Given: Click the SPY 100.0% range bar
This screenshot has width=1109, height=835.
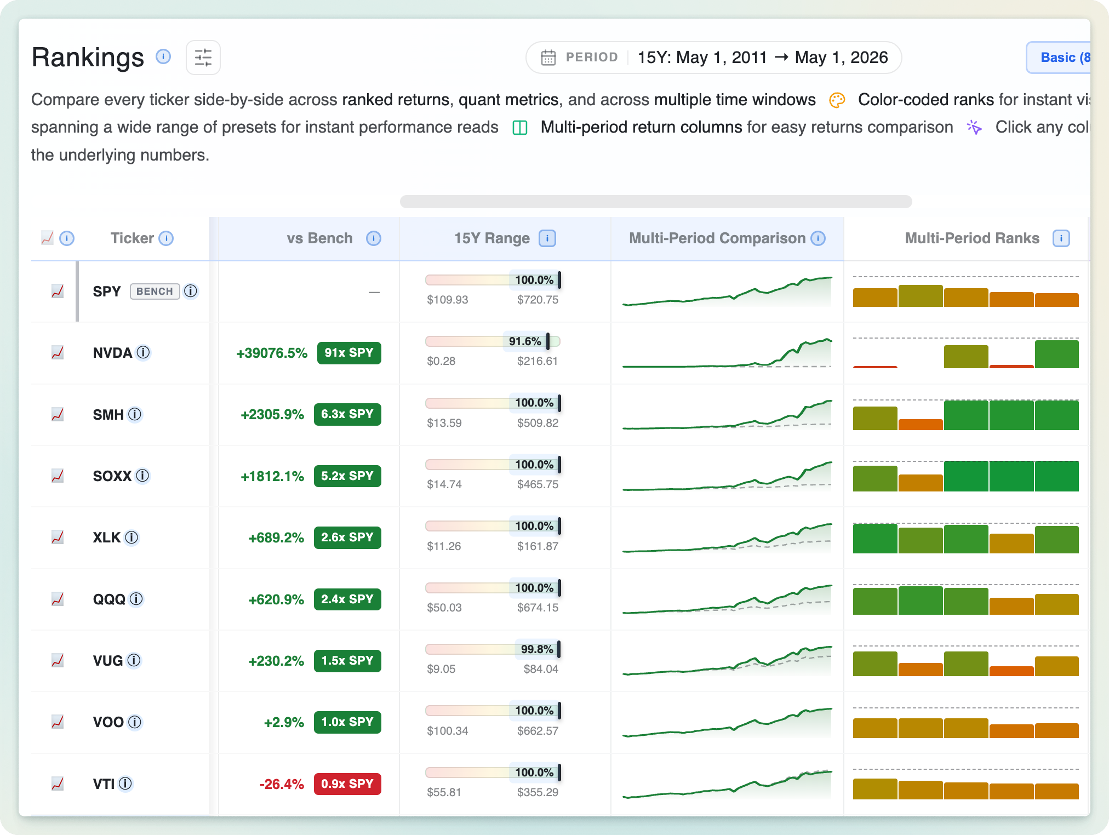Looking at the screenshot, I should pos(493,280).
